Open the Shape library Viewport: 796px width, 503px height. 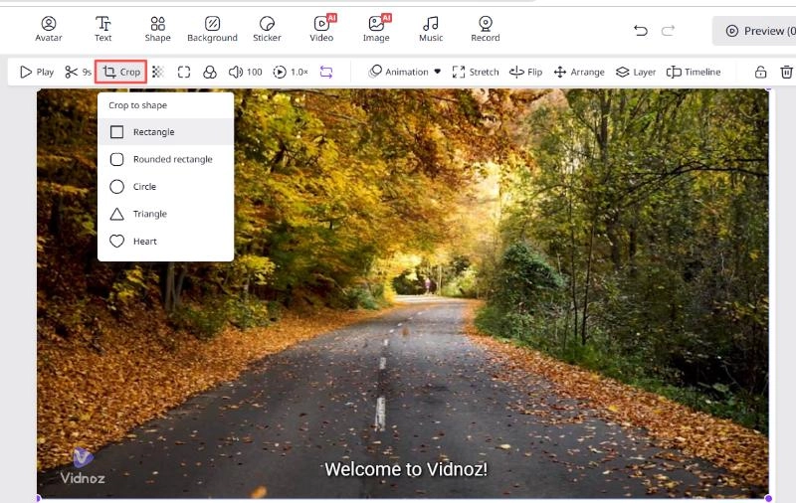157,29
